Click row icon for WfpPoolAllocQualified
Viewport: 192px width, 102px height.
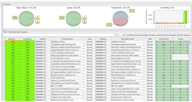(x=4, y=100)
